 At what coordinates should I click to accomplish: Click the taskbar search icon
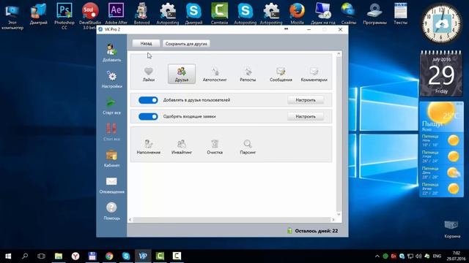click(25, 256)
